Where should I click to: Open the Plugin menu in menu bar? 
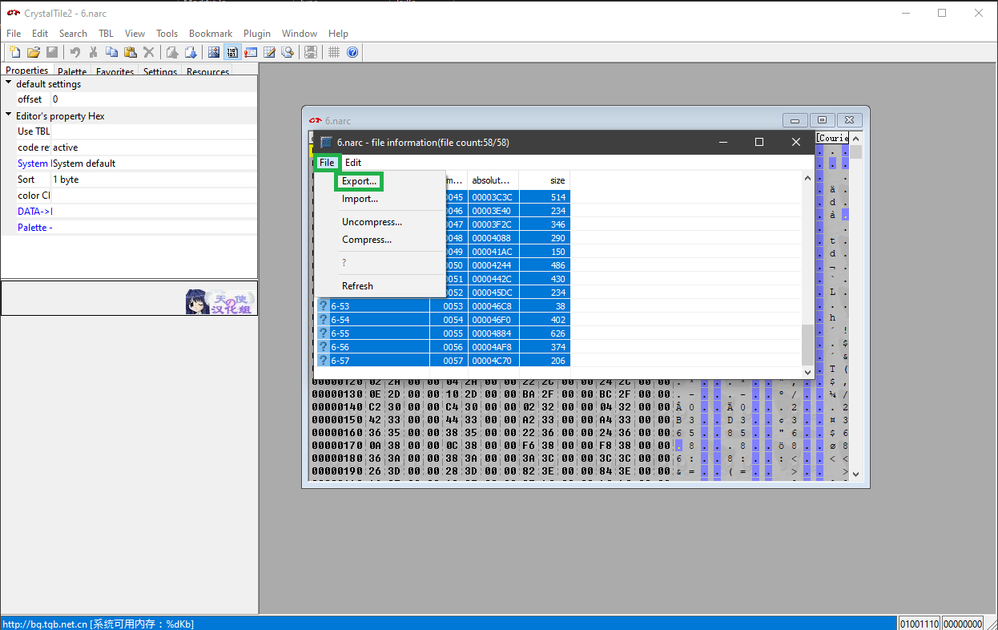tap(257, 34)
